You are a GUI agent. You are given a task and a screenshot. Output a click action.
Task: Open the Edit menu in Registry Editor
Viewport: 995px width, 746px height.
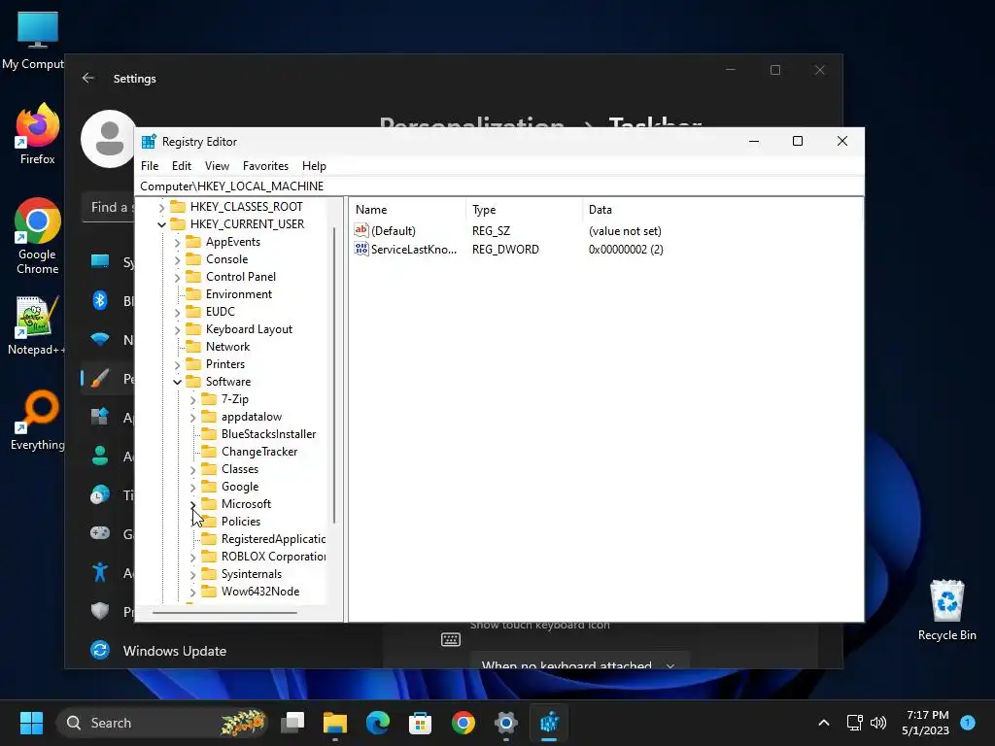tap(182, 166)
